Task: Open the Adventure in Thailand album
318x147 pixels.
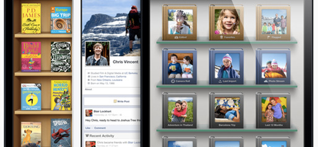Action: [180, 110]
